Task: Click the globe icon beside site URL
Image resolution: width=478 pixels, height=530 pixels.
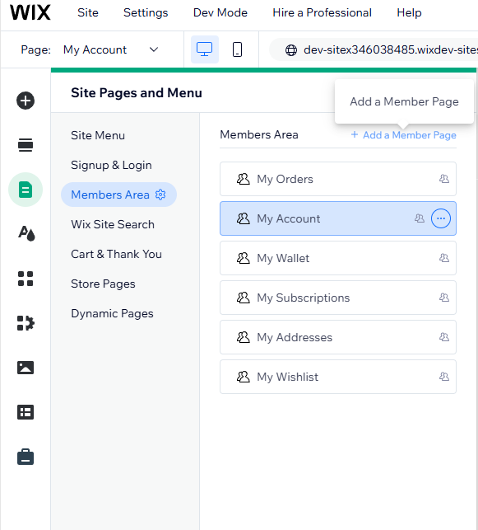Action: (291, 50)
